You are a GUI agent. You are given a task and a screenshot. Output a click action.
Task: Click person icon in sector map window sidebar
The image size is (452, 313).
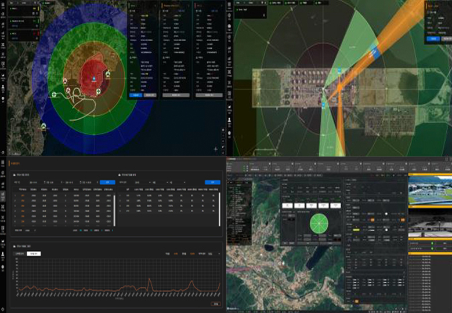coord(229,121)
